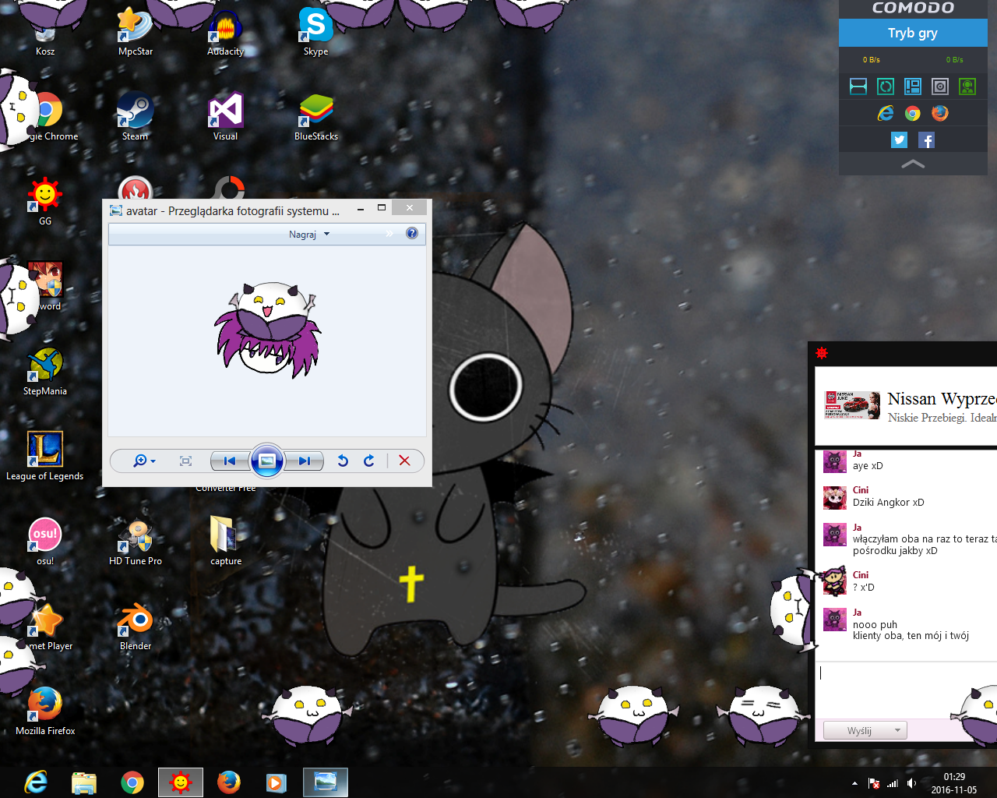This screenshot has height=798, width=997.
Task: Click the Nissan ad thumbnail image
Action: tap(852, 405)
